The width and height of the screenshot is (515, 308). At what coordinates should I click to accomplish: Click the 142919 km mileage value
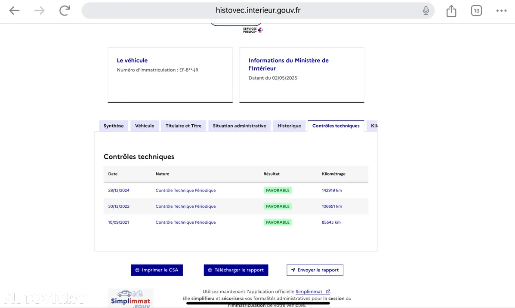point(332,190)
